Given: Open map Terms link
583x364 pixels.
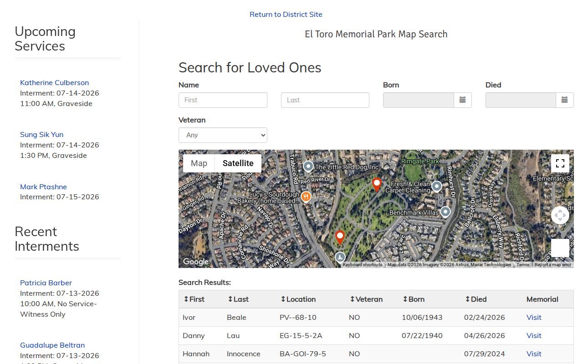Looking at the screenshot, I should [523, 265].
